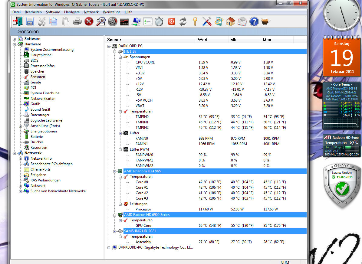Open the Bearbeiten menu
362x264 pixels.
point(33,12)
